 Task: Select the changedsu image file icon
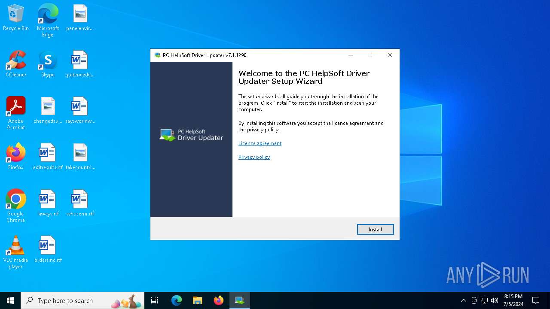[x=48, y=111]
